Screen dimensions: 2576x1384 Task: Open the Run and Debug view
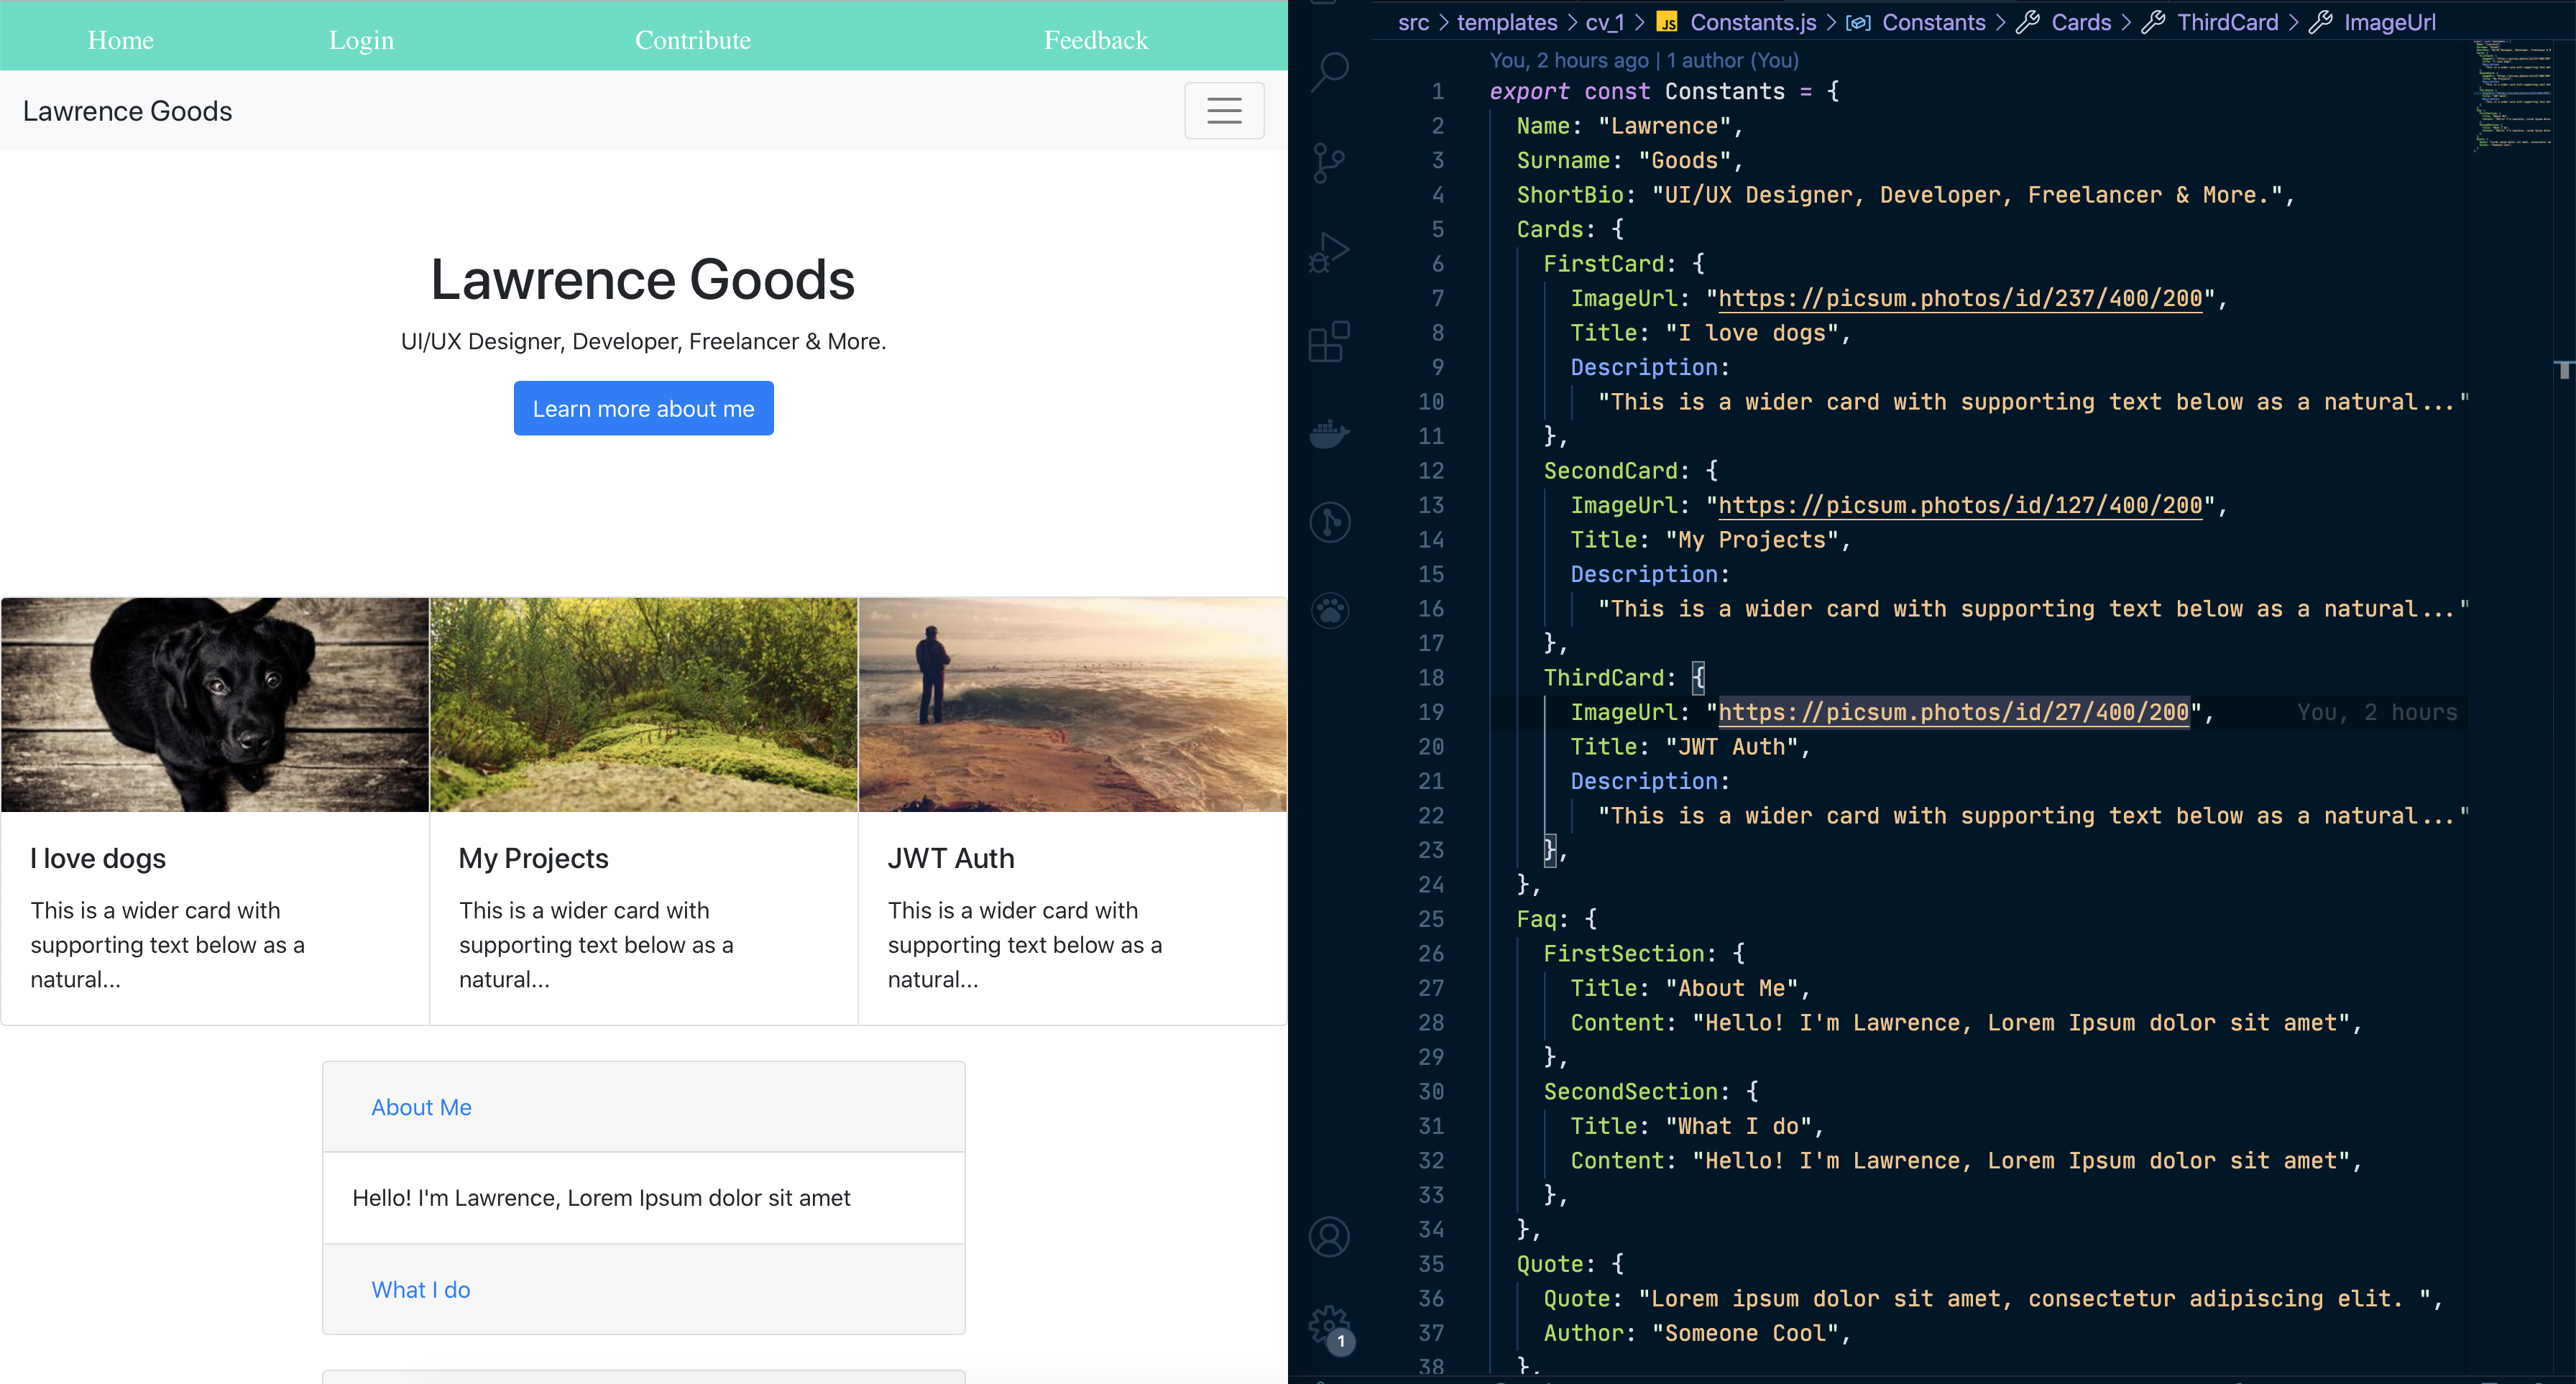click(1329, 252)
